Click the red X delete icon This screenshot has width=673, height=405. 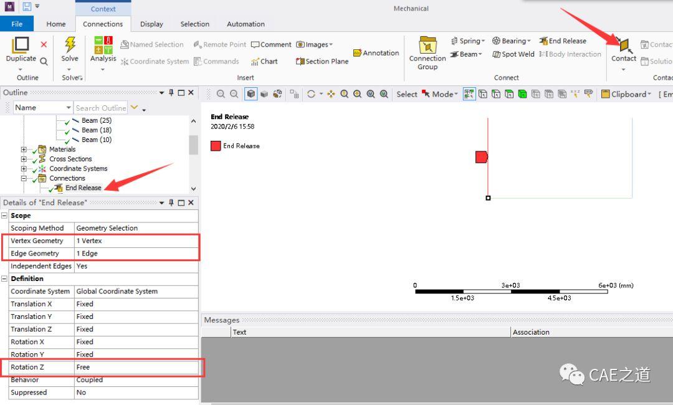coord(44,44)
